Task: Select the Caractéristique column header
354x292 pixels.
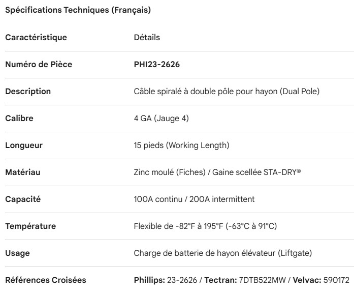Action: point(36,37)
